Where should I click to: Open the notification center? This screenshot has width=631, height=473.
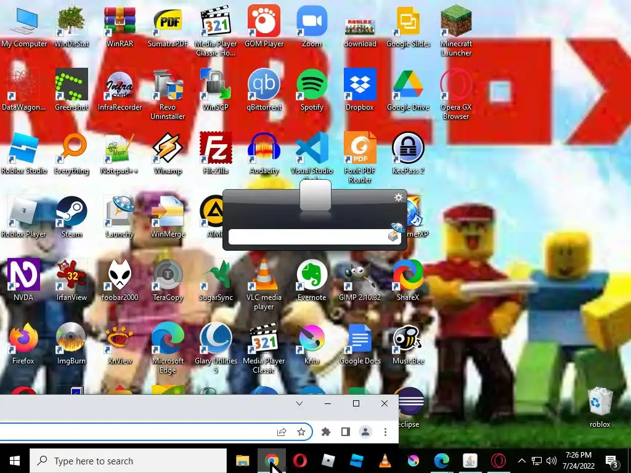[x=612, y=461]
